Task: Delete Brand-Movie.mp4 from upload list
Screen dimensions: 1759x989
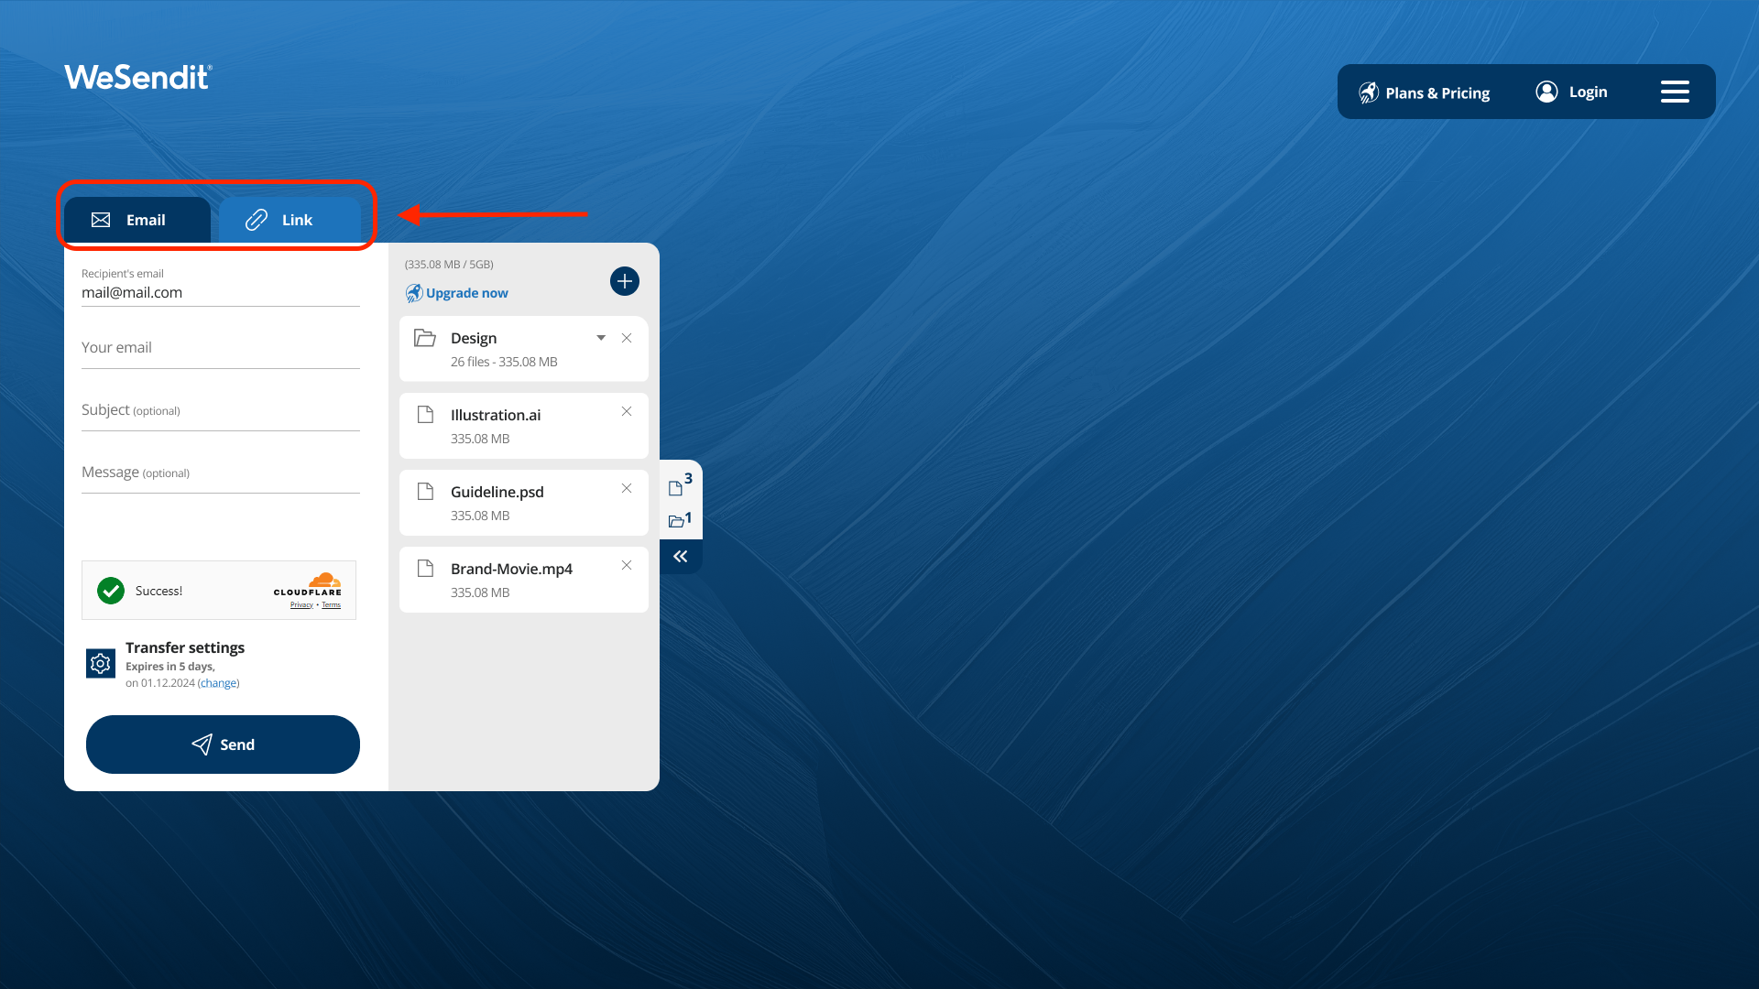Action: click(627, 566)
